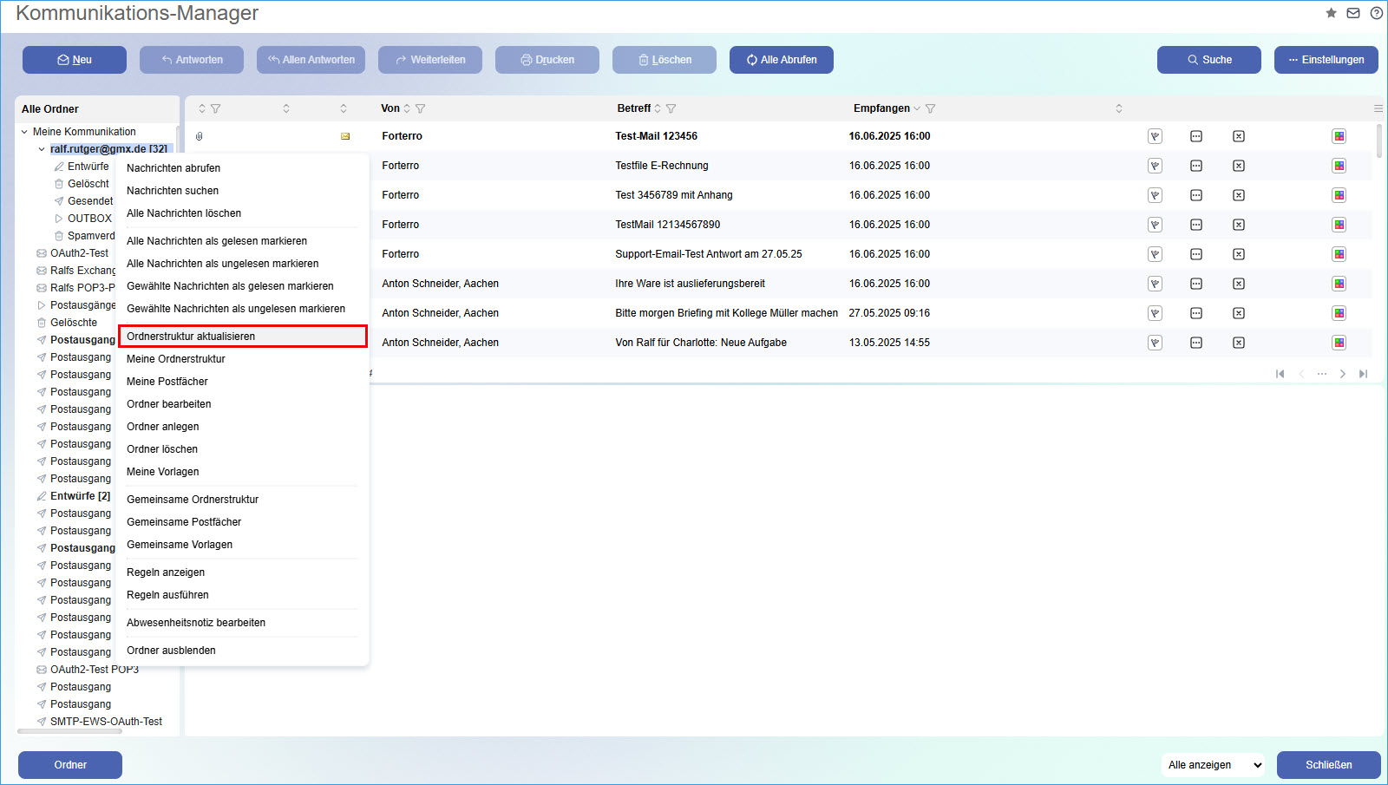Click the Alle Abrufen button
The image size is (1388, 785).
click(781, 60)
